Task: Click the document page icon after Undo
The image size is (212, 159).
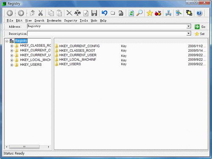Action: (121, 13)
